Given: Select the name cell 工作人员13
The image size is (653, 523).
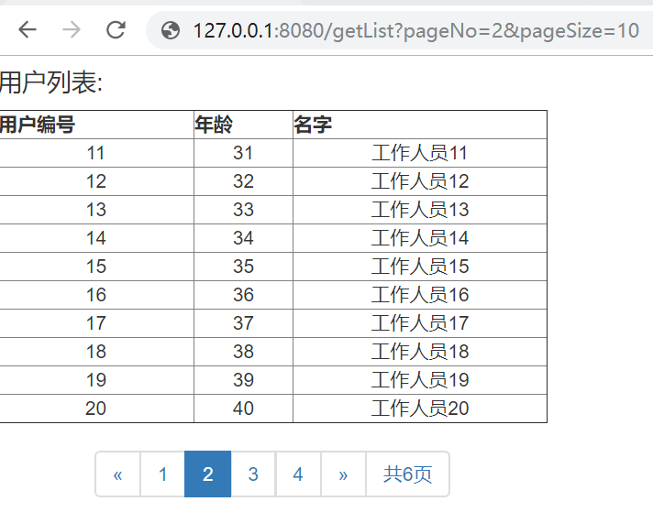Looking at the screenshot, I should (420, 210).
